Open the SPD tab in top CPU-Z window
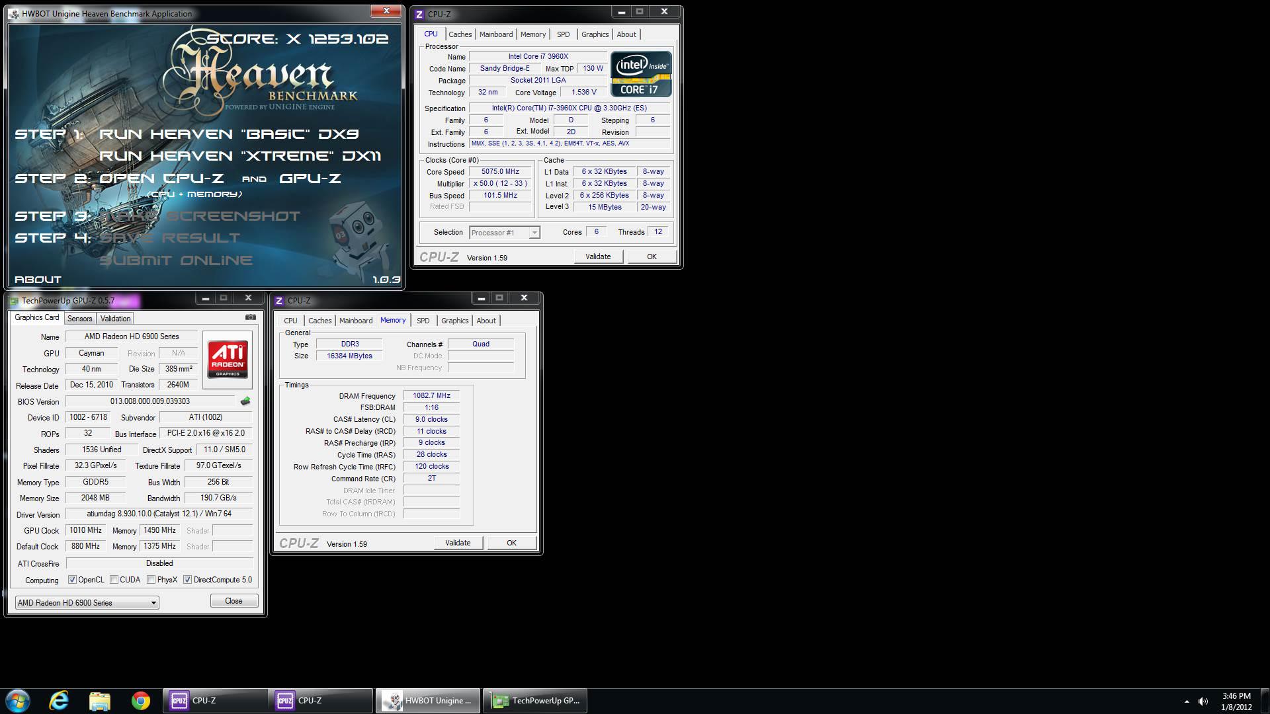Screen dimensions: 1270x714 tap(563, 34)
